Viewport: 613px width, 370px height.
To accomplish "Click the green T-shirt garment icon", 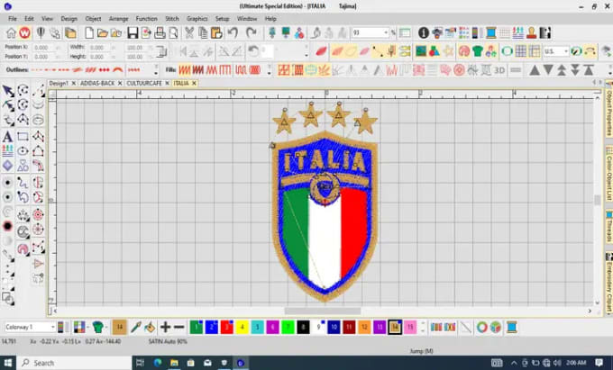I will click(478, 51).
